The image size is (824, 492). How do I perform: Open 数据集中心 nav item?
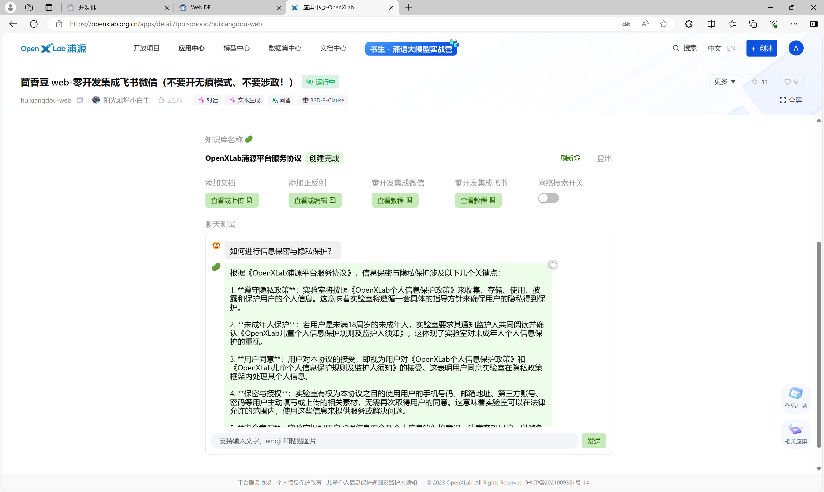pyautogui.click(x=285, y=49)
